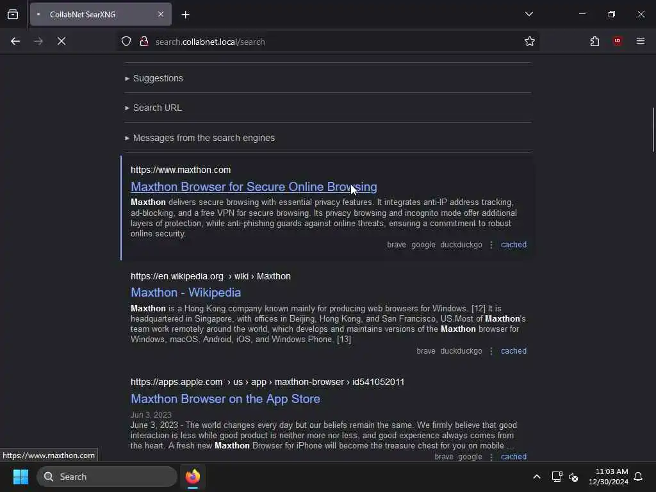Click the taskbar Search box
The width and height of the screenshot is (656, 492).
[107, 477]
